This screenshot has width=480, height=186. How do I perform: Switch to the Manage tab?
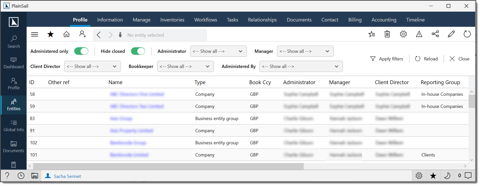(142, 20)
